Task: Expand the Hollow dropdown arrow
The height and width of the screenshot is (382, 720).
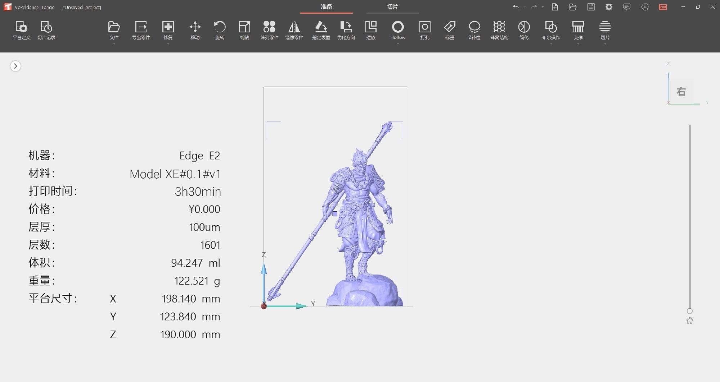Action: 398,44
